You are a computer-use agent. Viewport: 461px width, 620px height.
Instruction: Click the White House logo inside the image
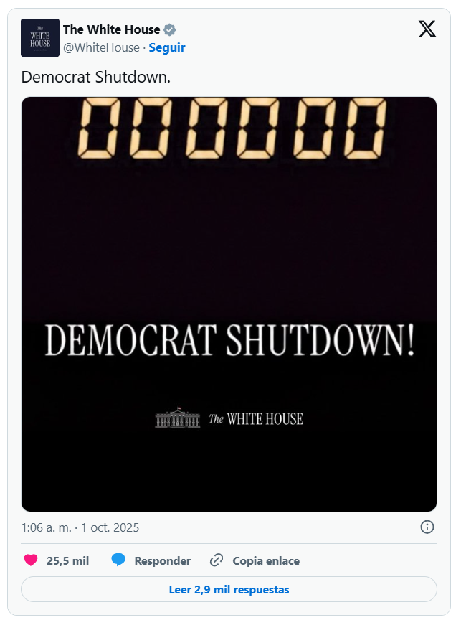point(229,418)
